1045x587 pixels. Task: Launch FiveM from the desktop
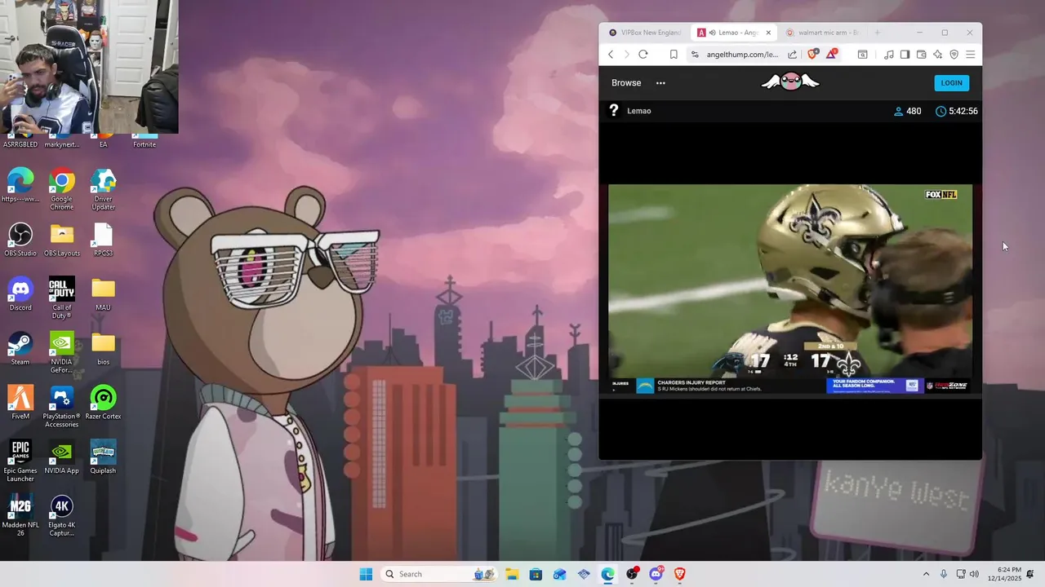click(20, 403)
